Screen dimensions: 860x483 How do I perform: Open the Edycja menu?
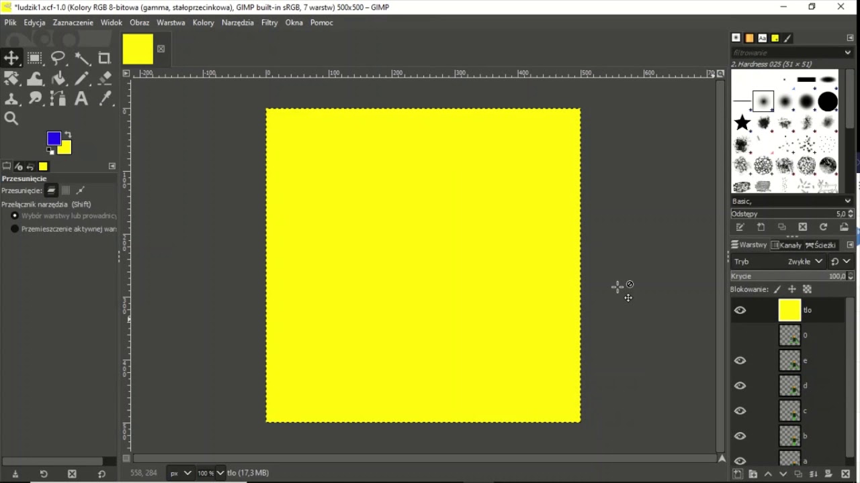click(x=34, y=22)
